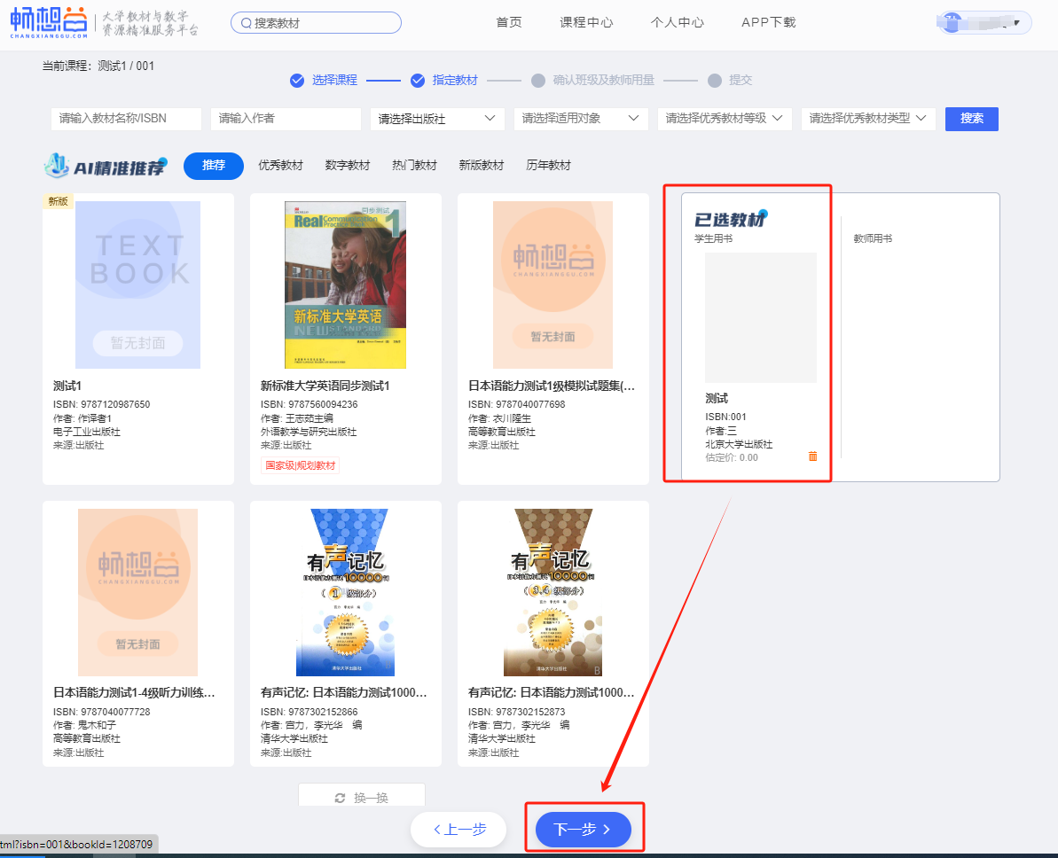This screenshot has width=1058, height=858.
Task: Click the AI精准推荐 logo icon
Action: coord(59,165)
